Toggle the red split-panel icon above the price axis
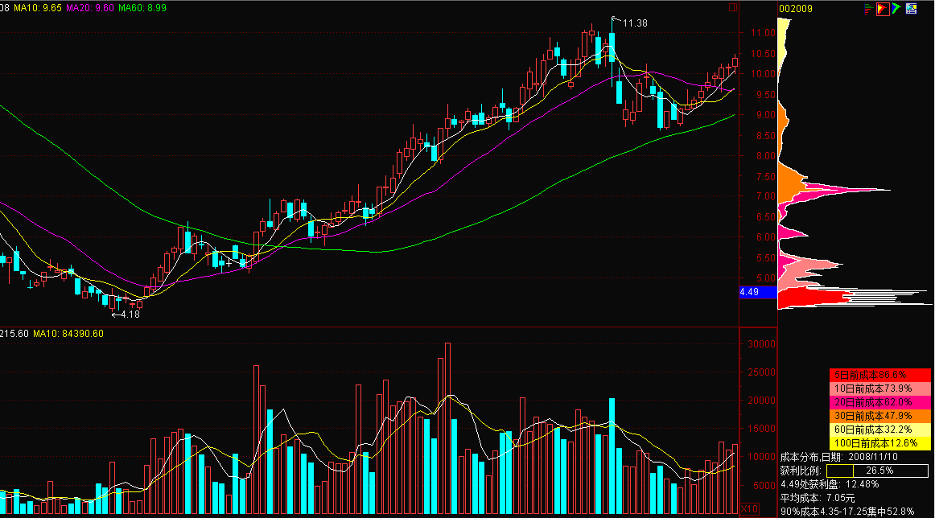 point(734,7)
